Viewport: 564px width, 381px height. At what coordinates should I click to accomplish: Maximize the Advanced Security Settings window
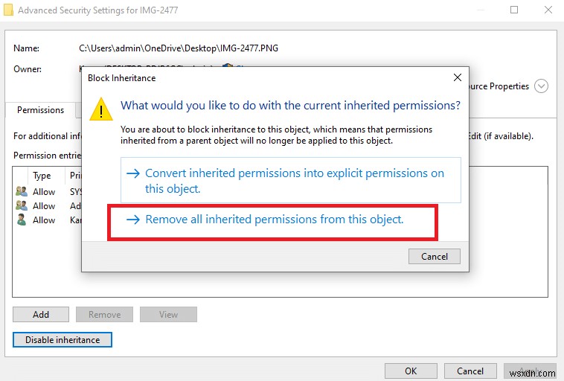(514, 10)
